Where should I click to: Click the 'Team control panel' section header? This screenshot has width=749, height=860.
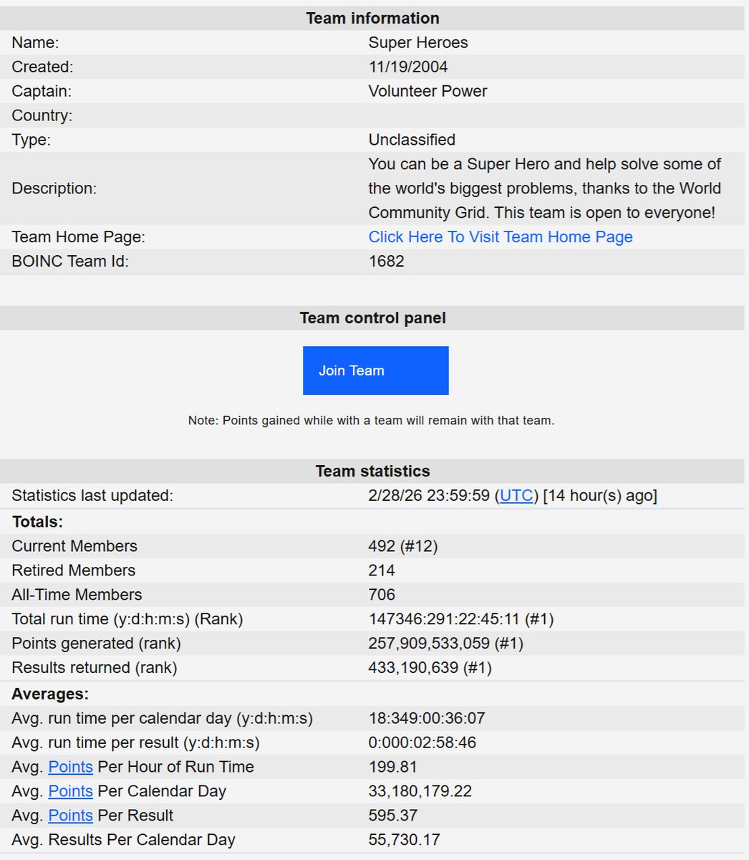[372, 317]
